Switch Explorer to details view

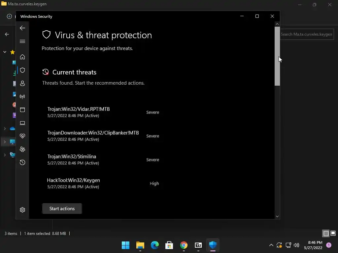(x=326, y=233)
